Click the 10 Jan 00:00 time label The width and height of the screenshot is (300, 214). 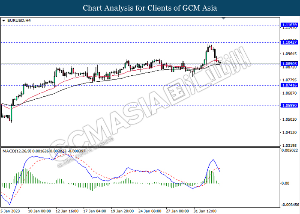coord(39,211)
